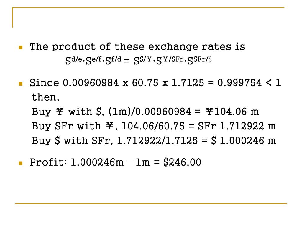Click the first gold square bullet
This screenshot has height=226, width=302.
coord(21,47)
